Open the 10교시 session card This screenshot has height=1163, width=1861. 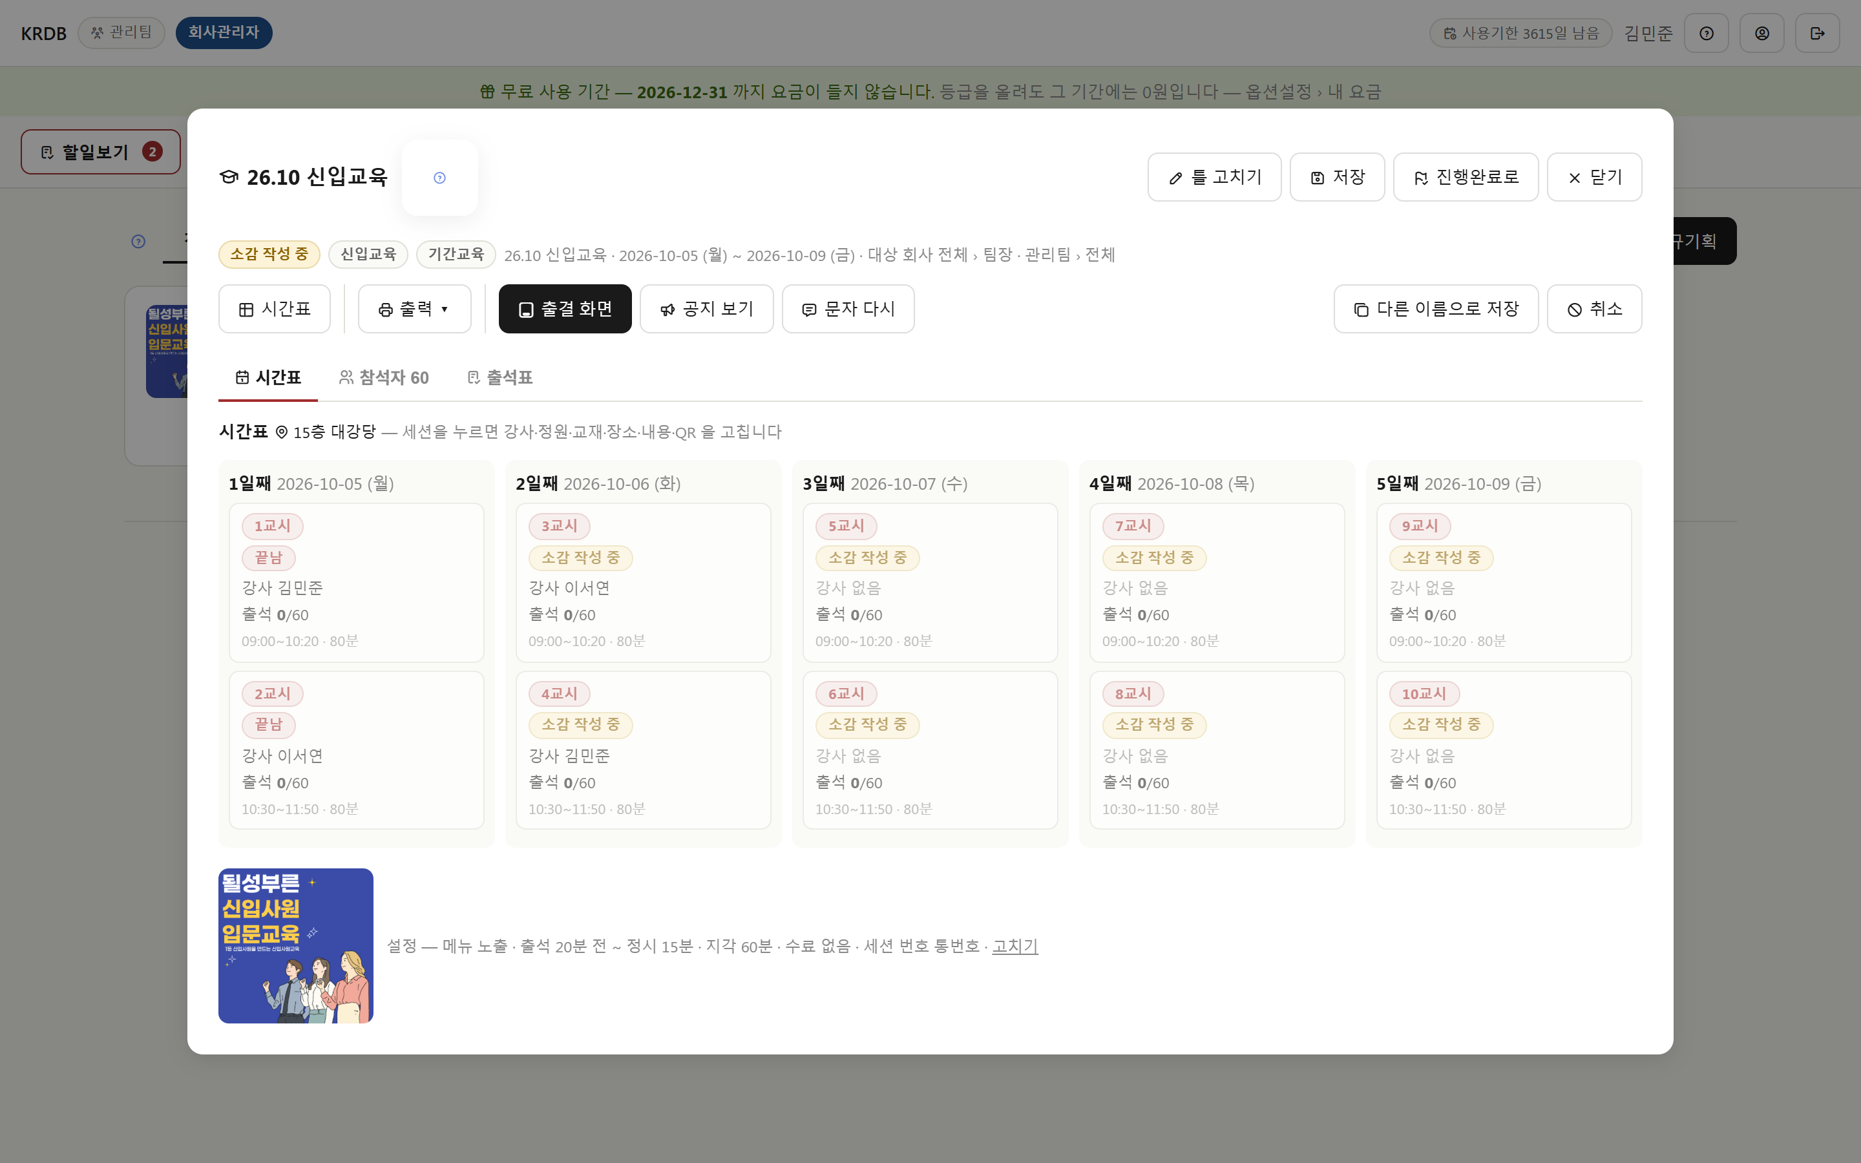(1504, 750)
